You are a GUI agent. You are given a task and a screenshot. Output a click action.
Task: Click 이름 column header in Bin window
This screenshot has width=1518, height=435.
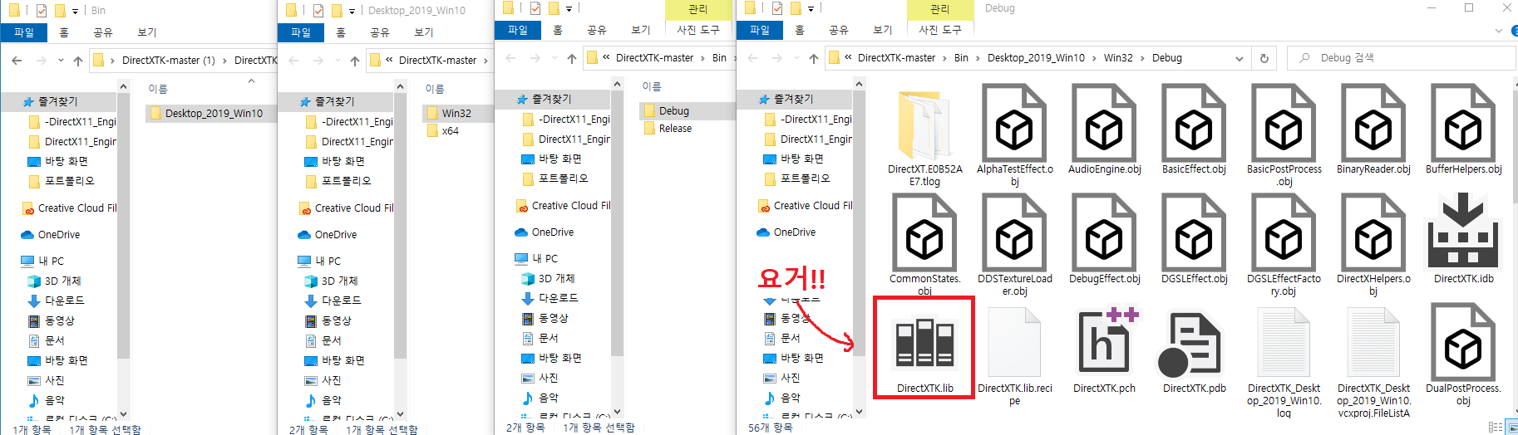coord(158,89)
